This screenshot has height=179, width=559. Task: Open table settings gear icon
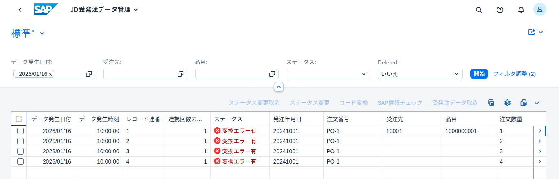(x=507, y=103)
